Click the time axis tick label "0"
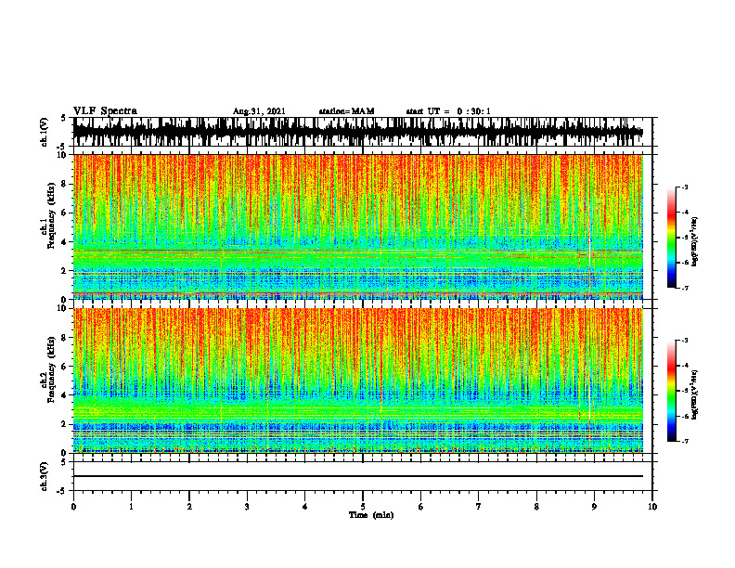Viewport: 735px width, 568px height. pos(73,507)
